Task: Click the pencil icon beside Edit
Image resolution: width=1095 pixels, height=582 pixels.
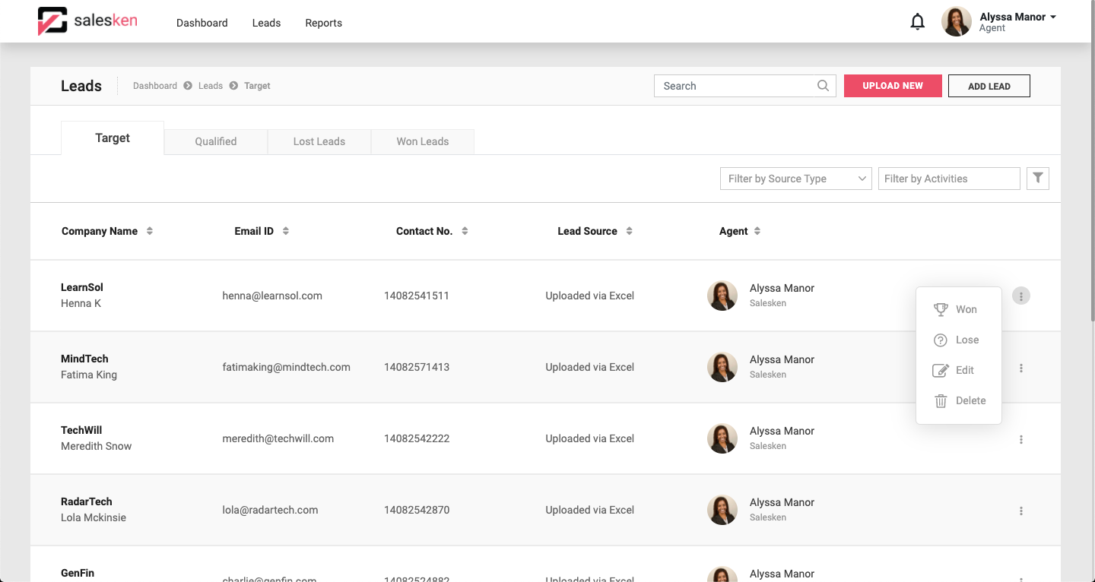Action: 941,370
